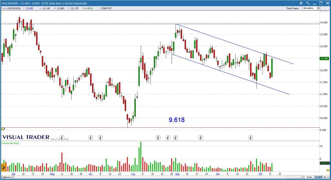Screen dimensions: 331x180
Task: Click the 'Lug' month label on time axis
Action: coord(133,174)
